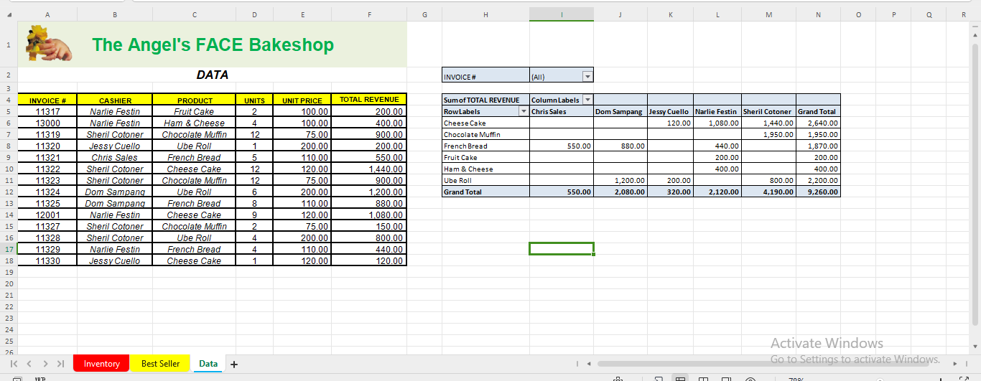Select row 4 header
Image resolution: width=981 pixels, height=381 pixels.
tap(9, 100)
